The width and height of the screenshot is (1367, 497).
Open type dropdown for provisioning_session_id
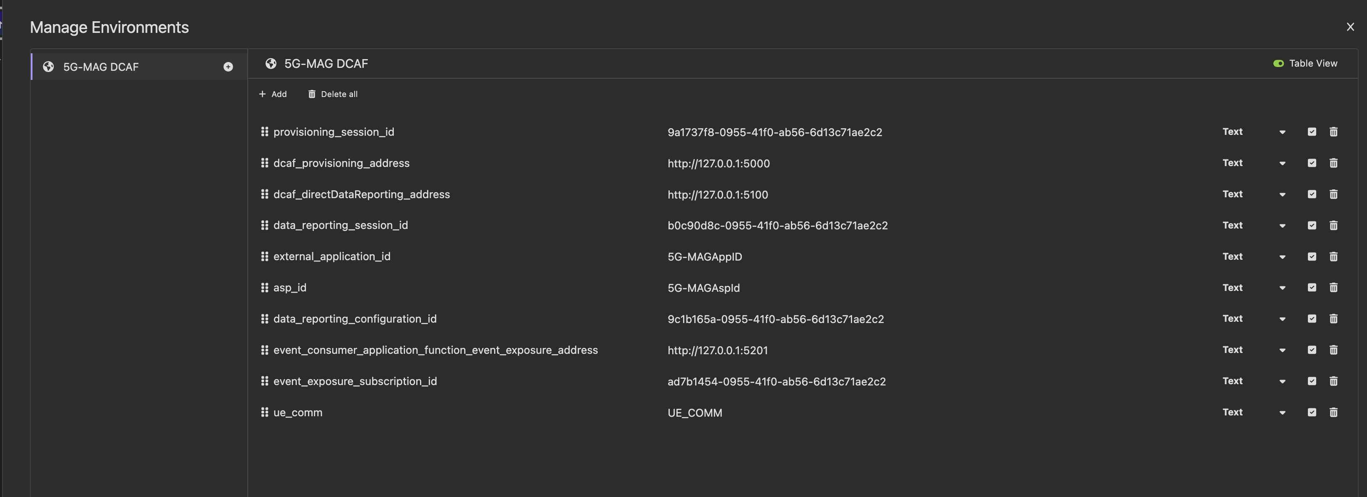click(x=1282, y=132)
